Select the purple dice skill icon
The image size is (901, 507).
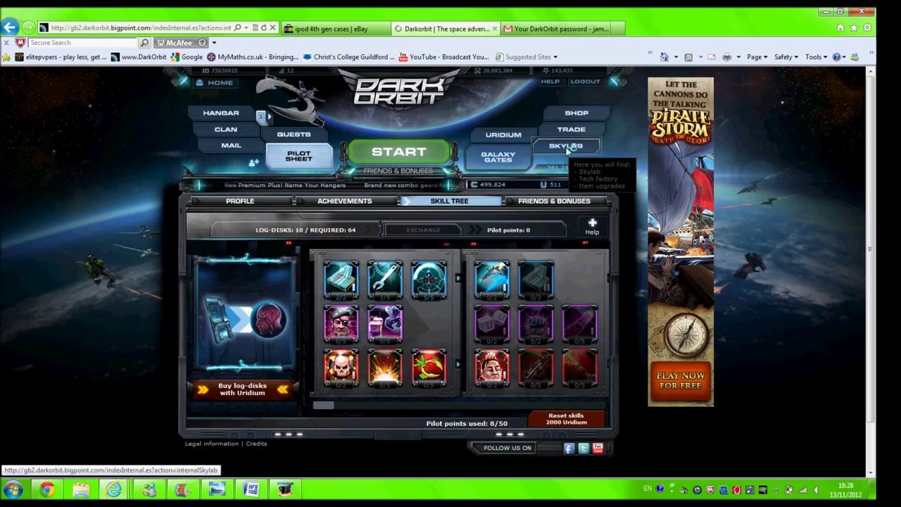click(x=491, y=324)
